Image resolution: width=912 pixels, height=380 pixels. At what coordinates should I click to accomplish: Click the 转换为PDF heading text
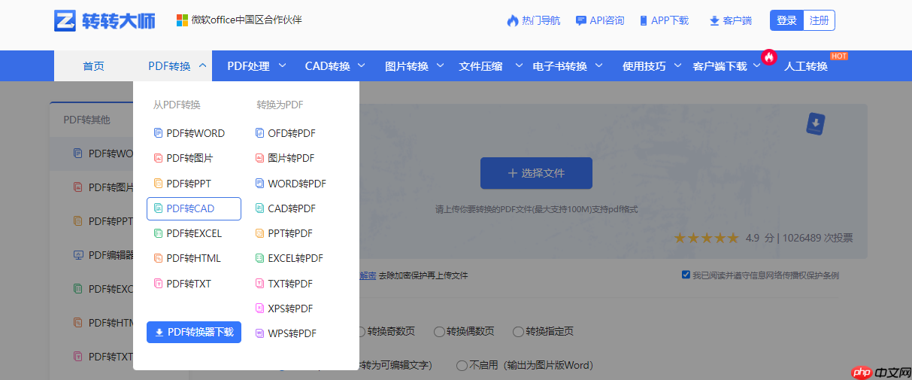point(280,105)
